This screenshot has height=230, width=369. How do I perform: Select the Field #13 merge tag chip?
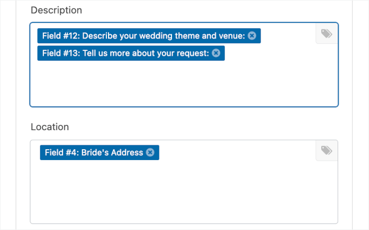pos(125,53)
